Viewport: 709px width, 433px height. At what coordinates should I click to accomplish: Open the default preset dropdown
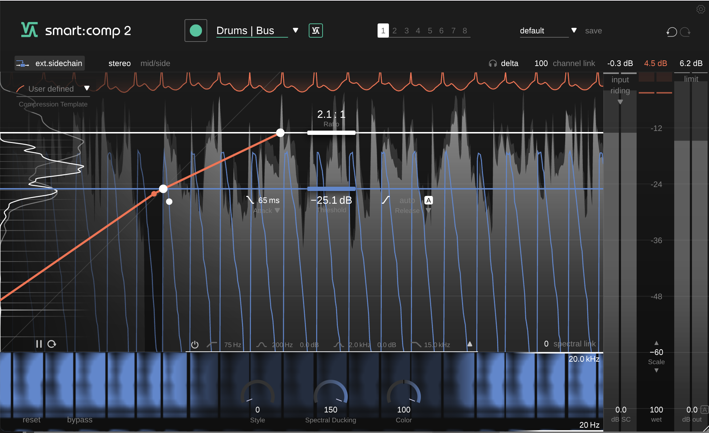coord(574,31)
